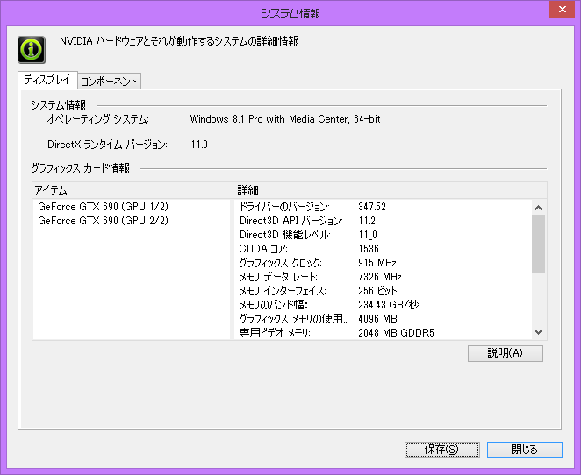Click the 256 ビット value

pos(377,291)
